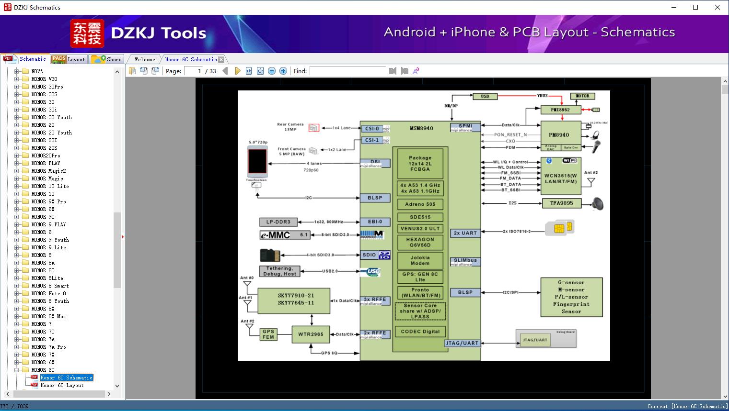Click the DZKJ app icon in the title bar
This screenshot has width=729, height=411.
[7, 7]
